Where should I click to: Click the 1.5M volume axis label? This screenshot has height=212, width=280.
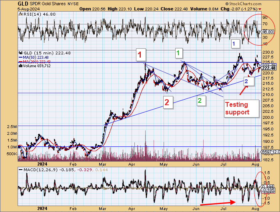click(x=12, y=140)
